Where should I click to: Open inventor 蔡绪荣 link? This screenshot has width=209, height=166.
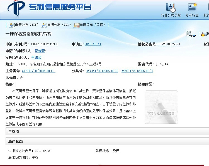pyautogui.click(x=37, y=57)
